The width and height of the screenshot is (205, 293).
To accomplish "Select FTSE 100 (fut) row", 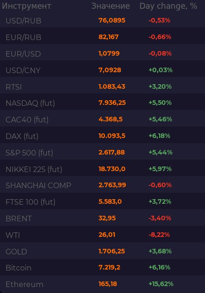I will [103, 202].
